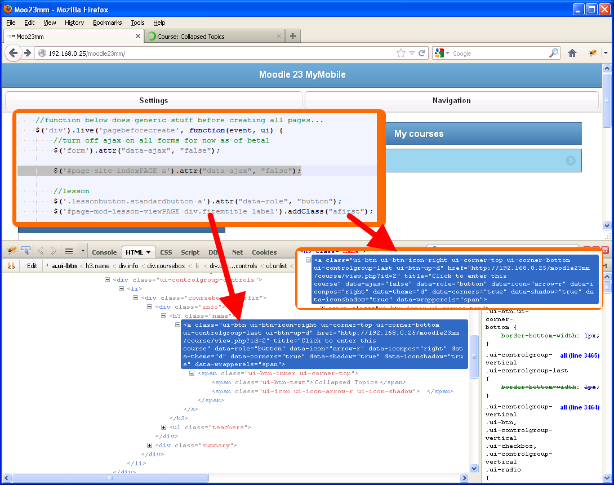Switch to the Course: Collapsed Topics tab
The image size is (614, 485).
215,36
